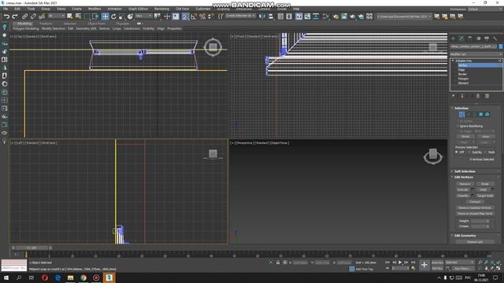Open the Edit menu

17,9
